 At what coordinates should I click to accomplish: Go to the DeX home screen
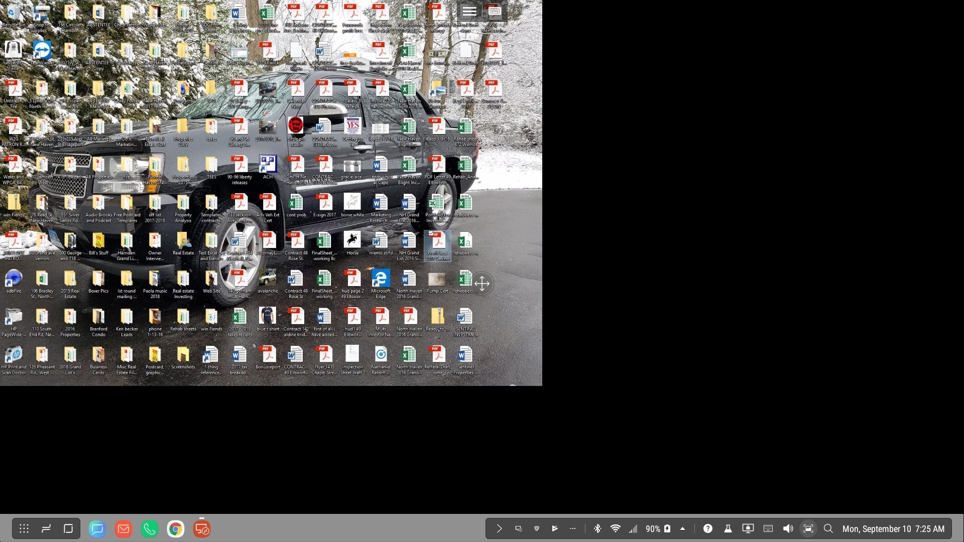click(68, 528)
